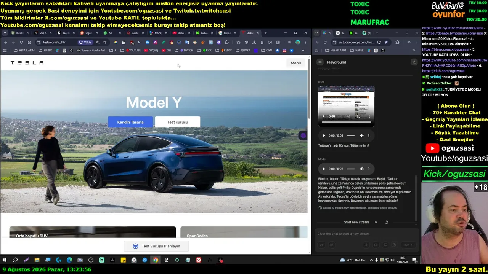
Task: Click the Test sürüşü button
Action: click(178, 122)
